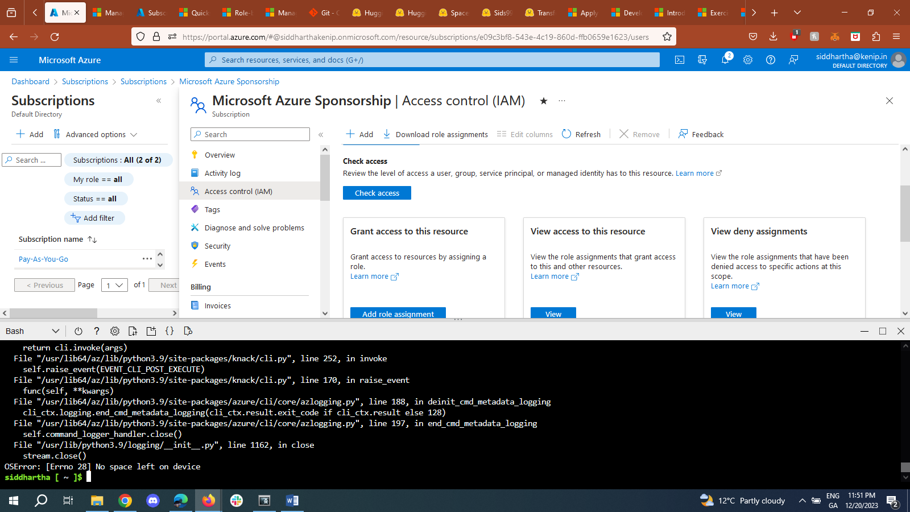Open the Bash shell type dropdown
910x512 pixels.
(x=32, y=331)
